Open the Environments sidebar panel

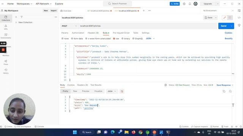[6, 36]
